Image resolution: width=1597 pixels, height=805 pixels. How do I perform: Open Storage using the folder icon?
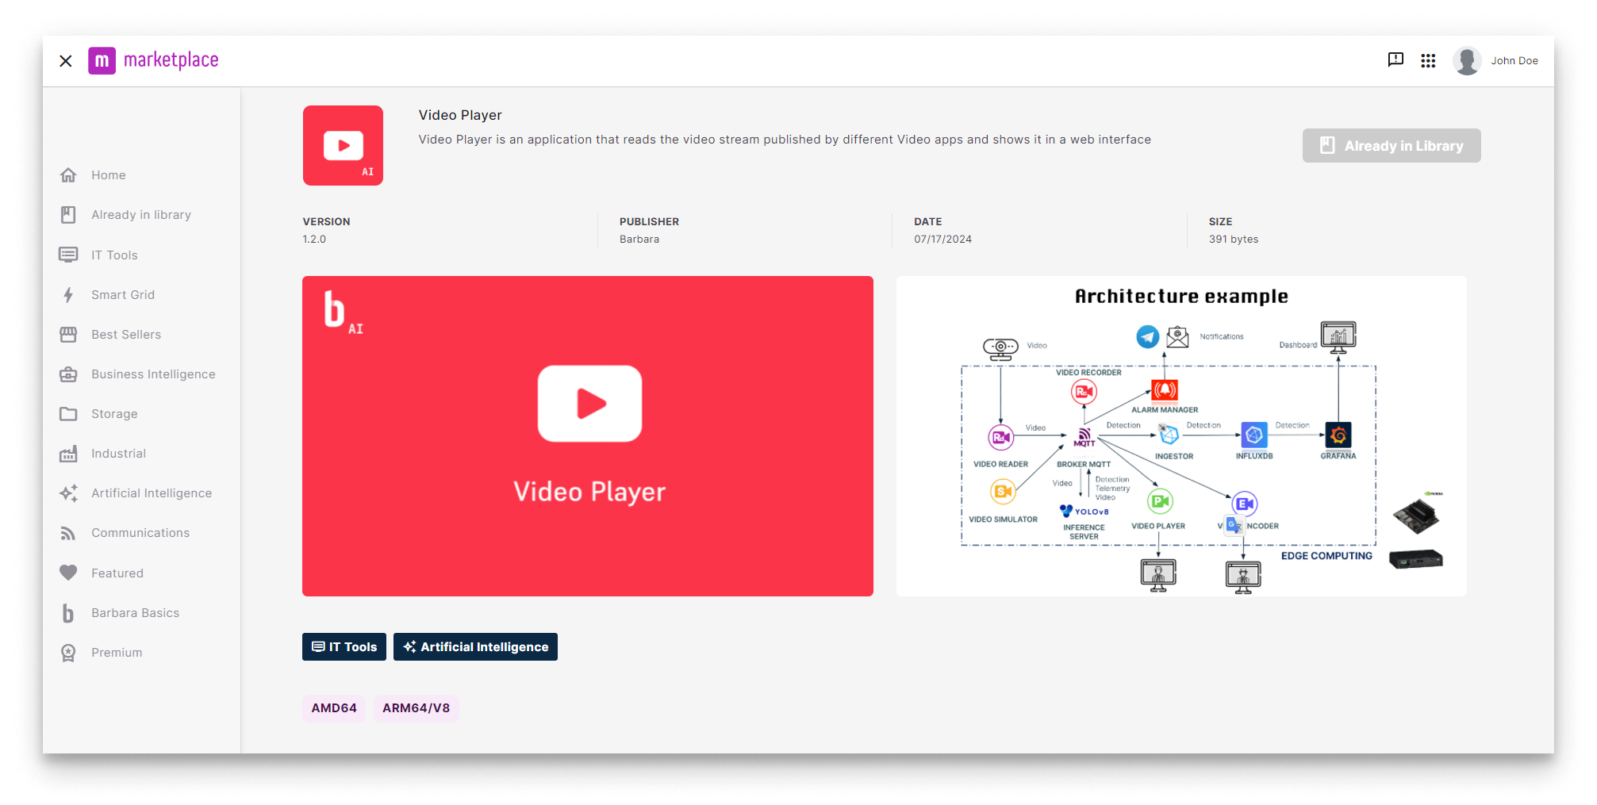[68, 413]
